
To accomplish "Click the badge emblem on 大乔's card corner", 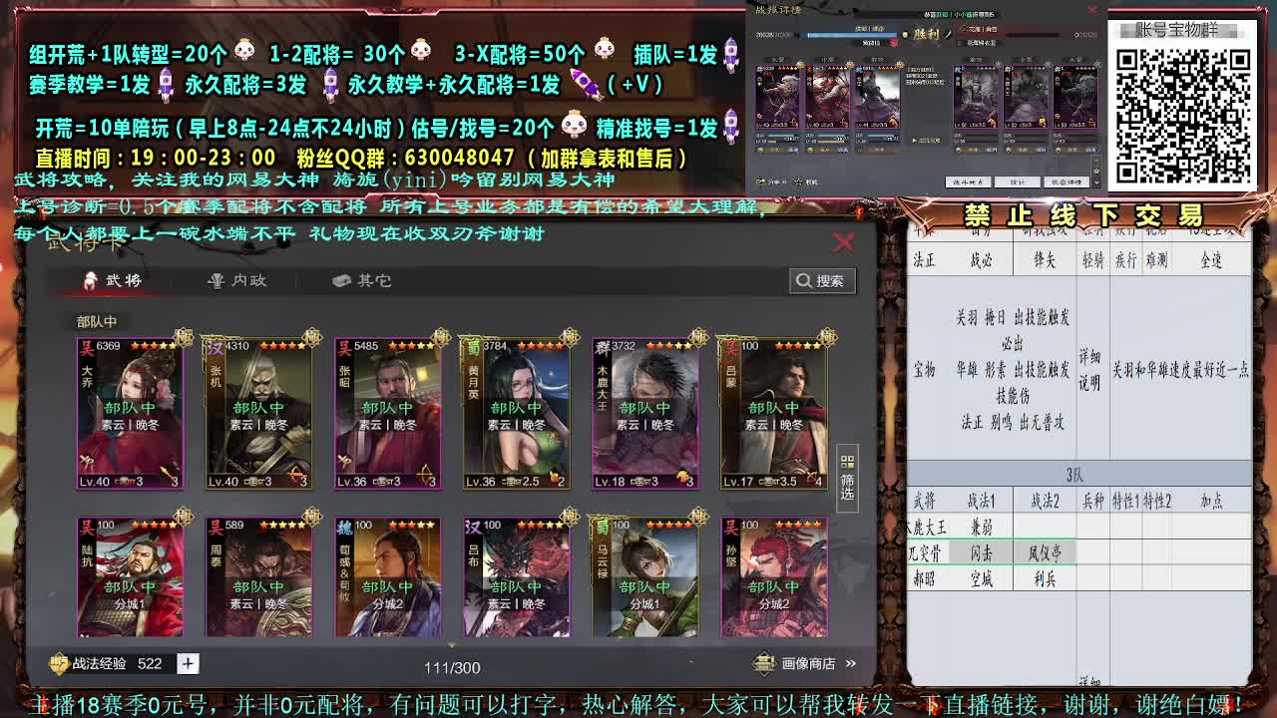I will (x=183, y=337).
